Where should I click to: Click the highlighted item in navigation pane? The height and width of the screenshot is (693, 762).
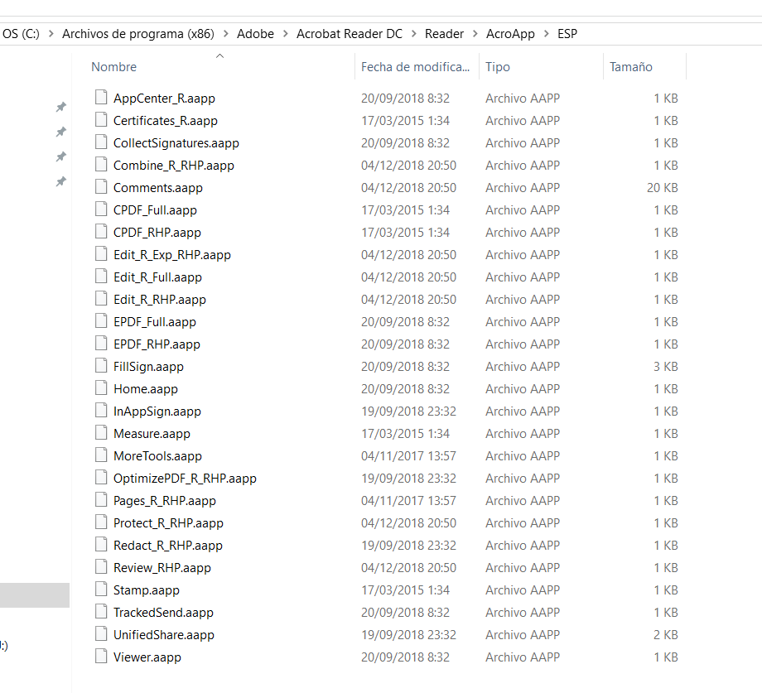(x=35, y=595)
